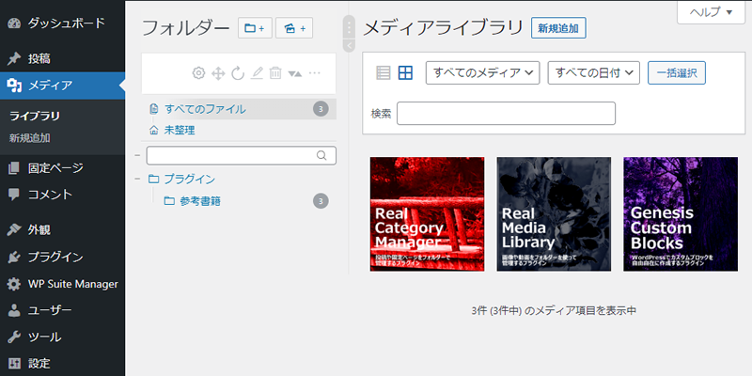This screenshot has width=752, height=376.
Task: Open すべての日付 filter dropdown
Action: [x=594, y=73]
